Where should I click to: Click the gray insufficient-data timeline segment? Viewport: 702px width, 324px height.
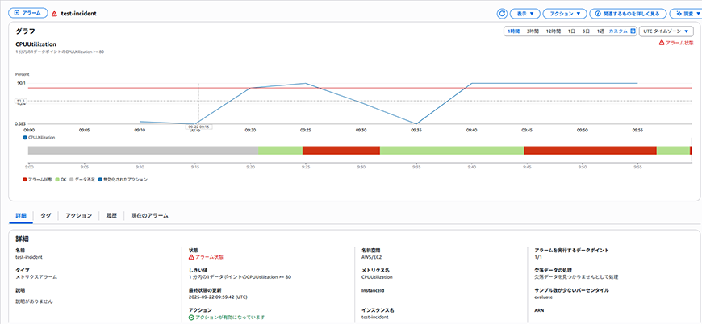click(144, 150)
